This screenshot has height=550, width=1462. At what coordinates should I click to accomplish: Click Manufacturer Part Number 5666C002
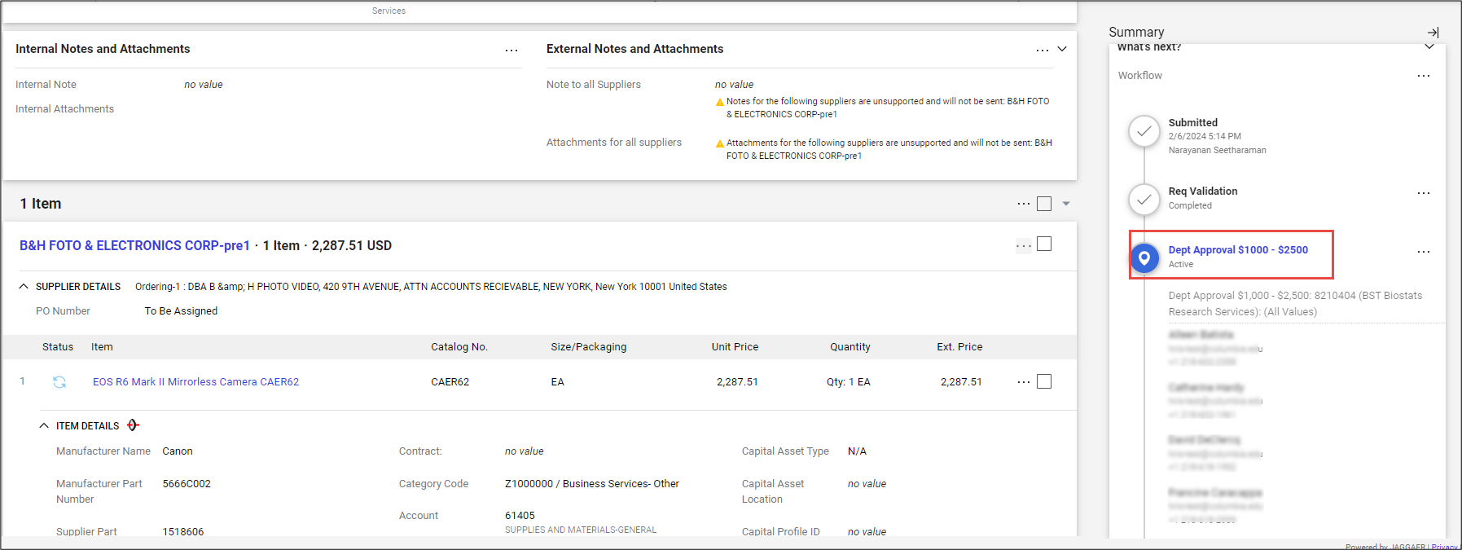click(x=187, y=483)
